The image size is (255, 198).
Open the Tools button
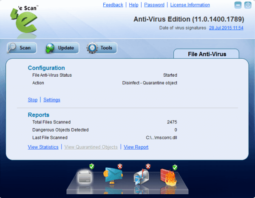[102, 48]
